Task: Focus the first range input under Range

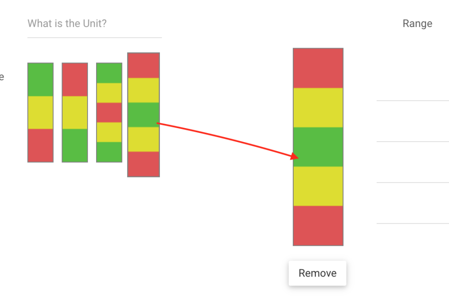Action: click(412, 92)
